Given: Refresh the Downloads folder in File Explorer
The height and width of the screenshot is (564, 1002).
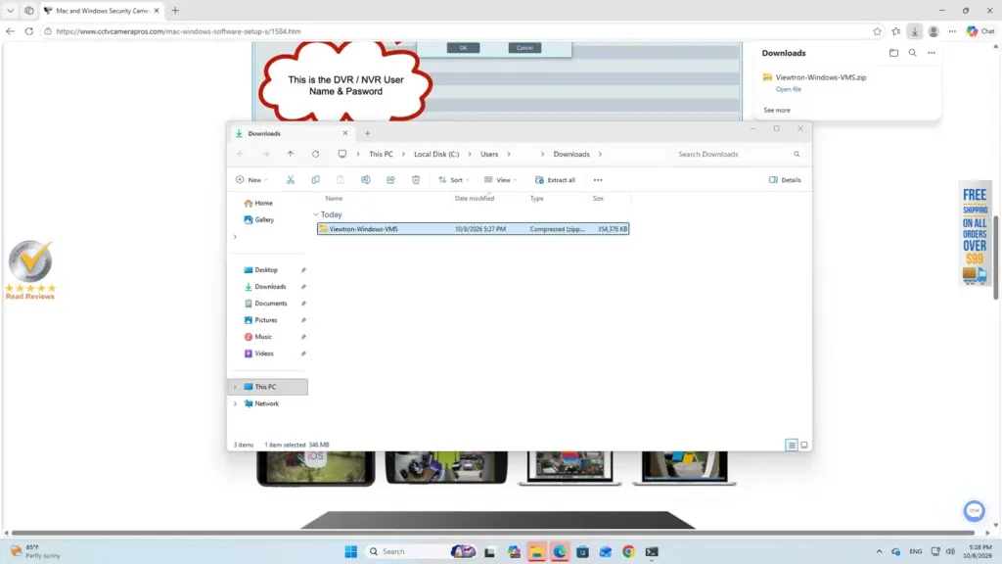Looking at the screenshot, I should pos(316,154).
